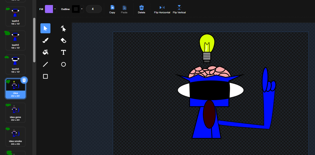Viewport: 315px width, 155px height.
Task: Select the Circle tool
Action: pyautogui.click(x=63, y=64)
